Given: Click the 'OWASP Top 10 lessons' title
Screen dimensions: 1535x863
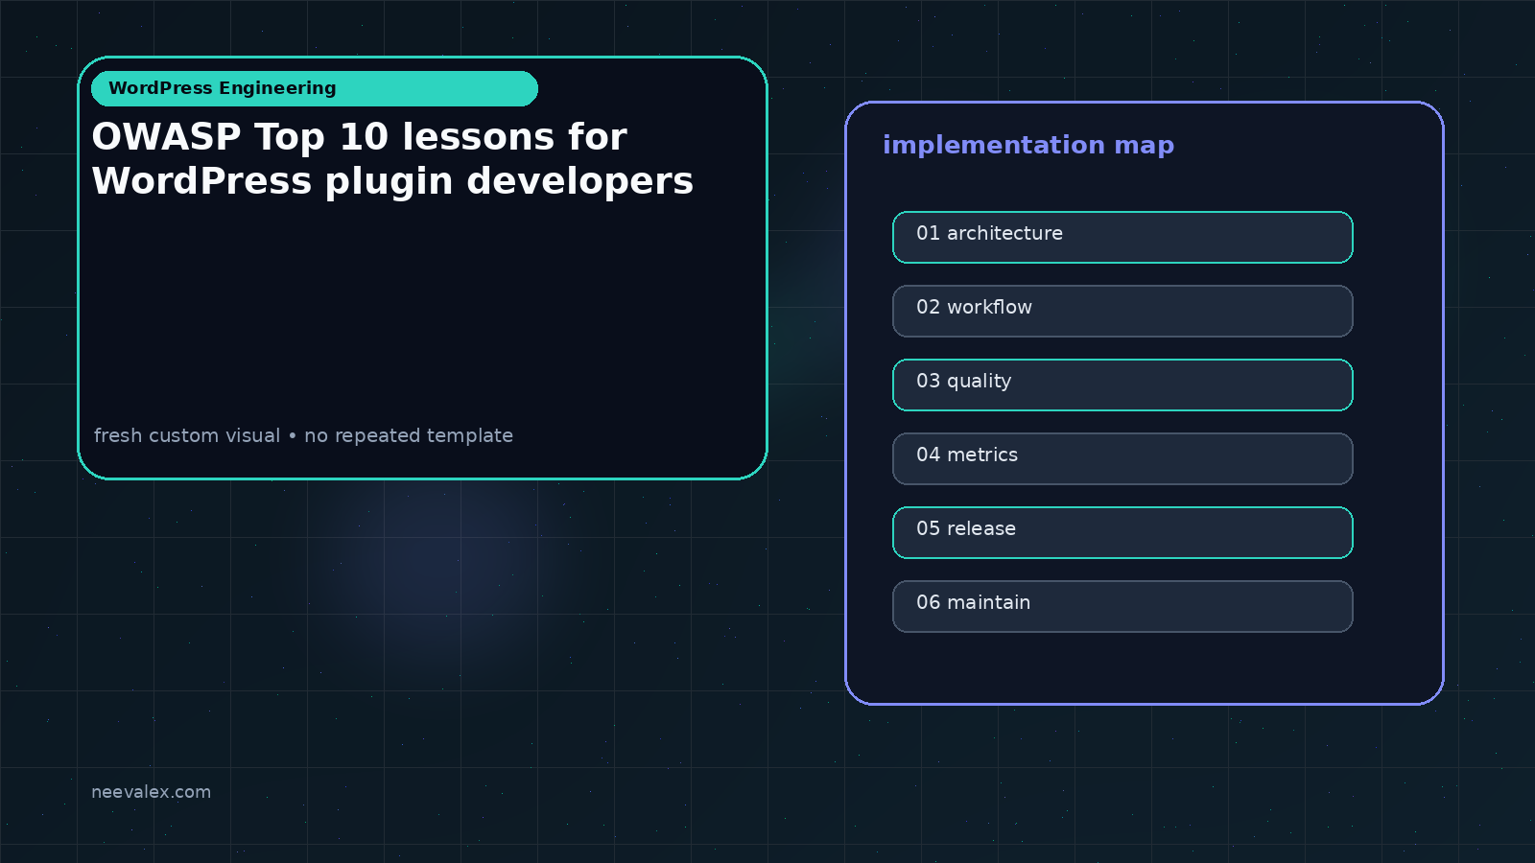Looking at the screenshot, I should [x=392, y=159].
